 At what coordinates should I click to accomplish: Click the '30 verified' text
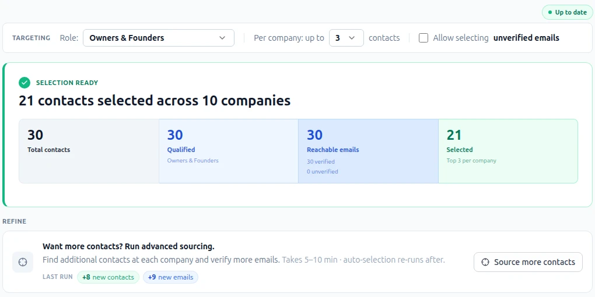pos(321,162)
